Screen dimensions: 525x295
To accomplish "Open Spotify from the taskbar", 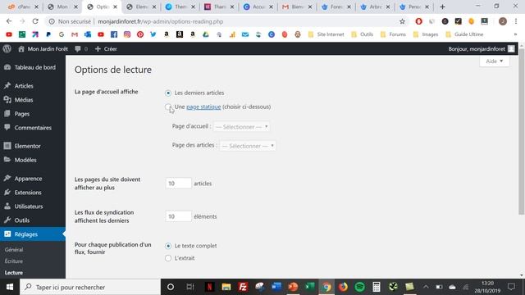I will [359, 287].
